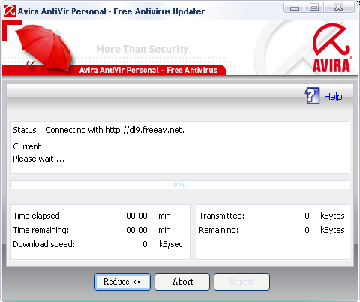The image size is (360, 302).
Task: Select the status text "Connecting with http://dl9.freeav.net."
Action: tap(115, 130)
